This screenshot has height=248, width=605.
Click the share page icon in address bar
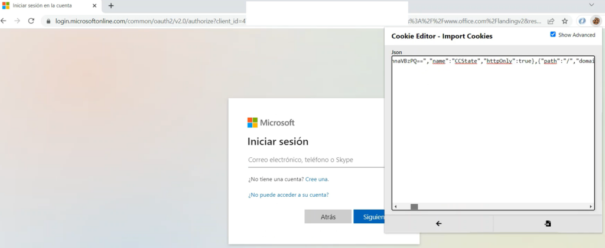tap(551, 21)
